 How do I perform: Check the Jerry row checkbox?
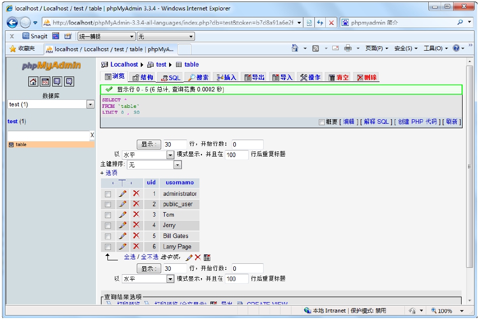coord(108,226)
